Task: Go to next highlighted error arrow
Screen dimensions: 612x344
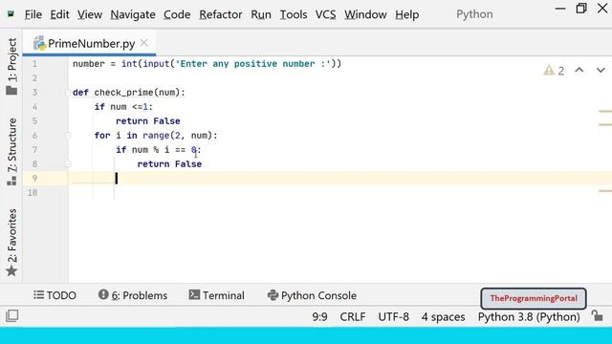Action: point(601,70)
